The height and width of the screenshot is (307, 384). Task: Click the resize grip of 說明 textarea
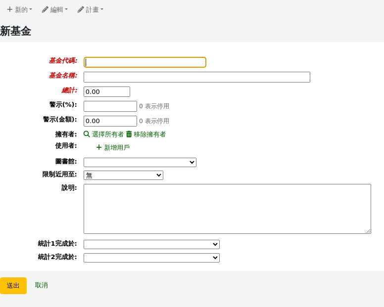(368, 231)
